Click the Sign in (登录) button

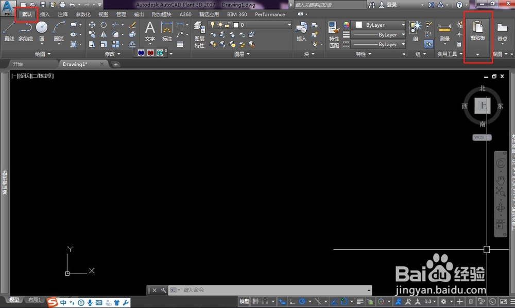click(388, 5)
